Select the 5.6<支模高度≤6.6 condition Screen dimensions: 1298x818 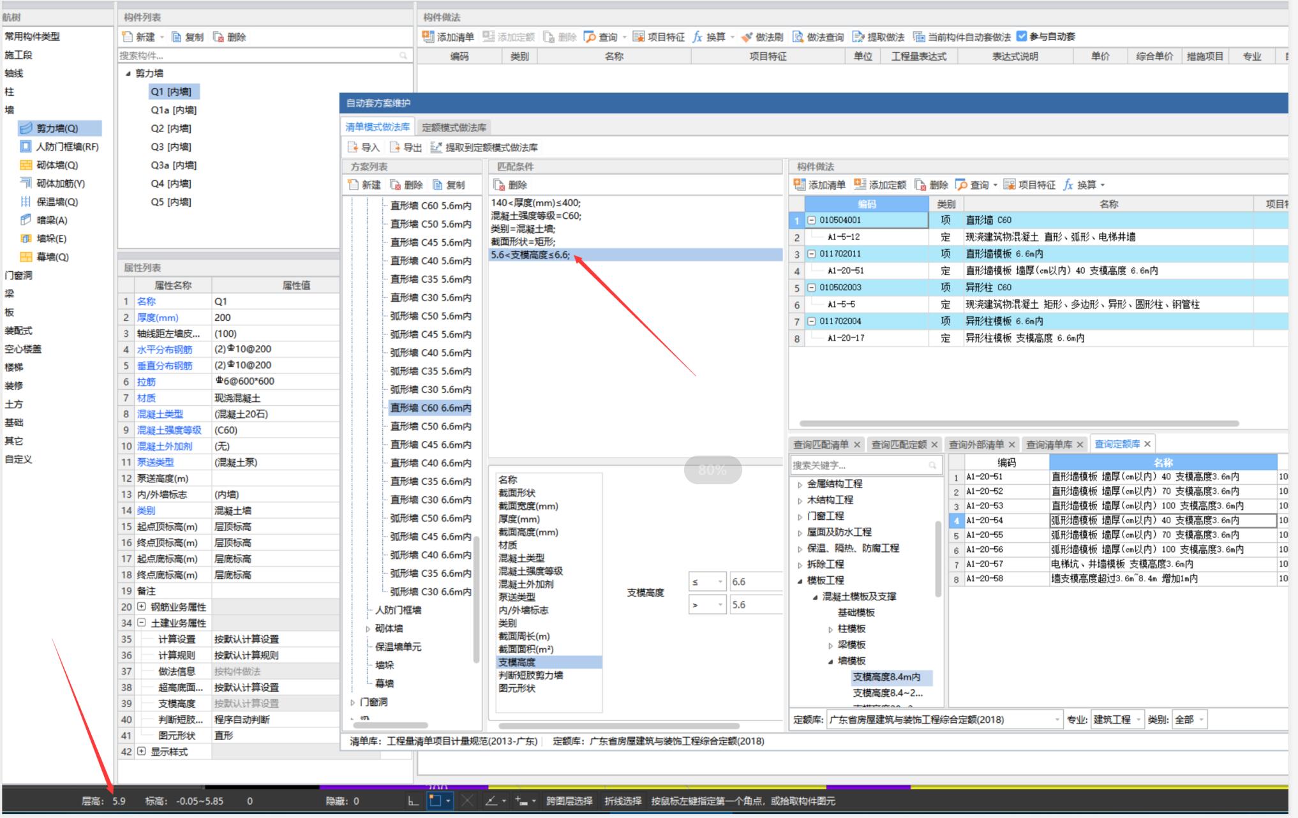635,255
